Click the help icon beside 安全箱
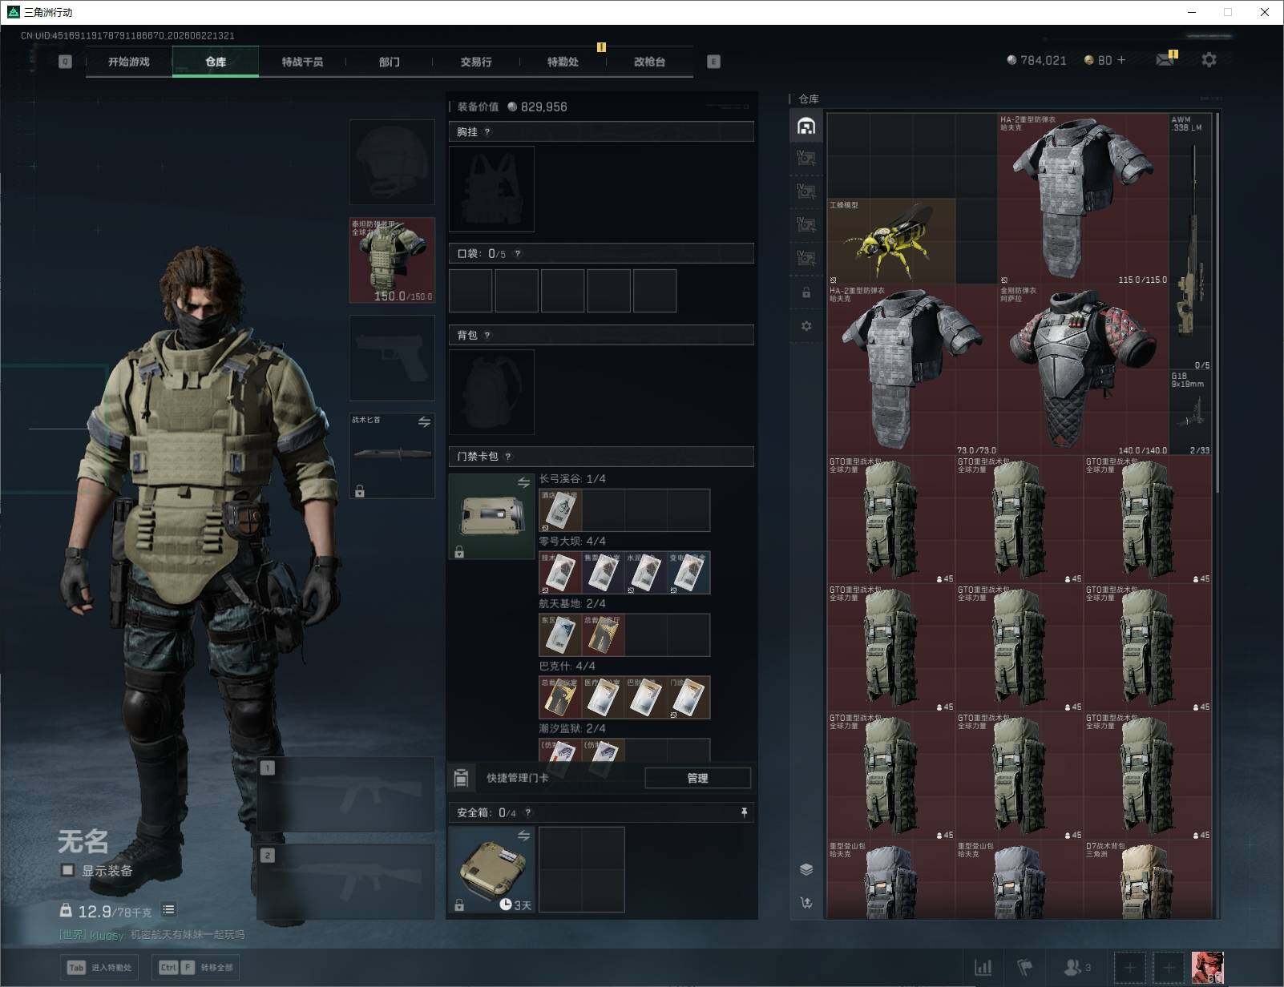 (527, 812)
